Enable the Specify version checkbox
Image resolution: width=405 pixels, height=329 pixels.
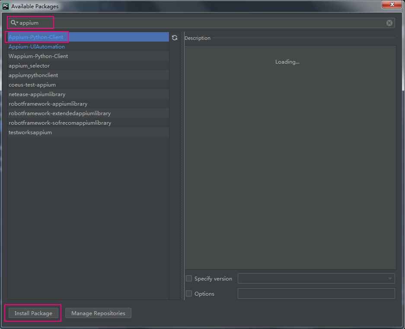point(189,278)
